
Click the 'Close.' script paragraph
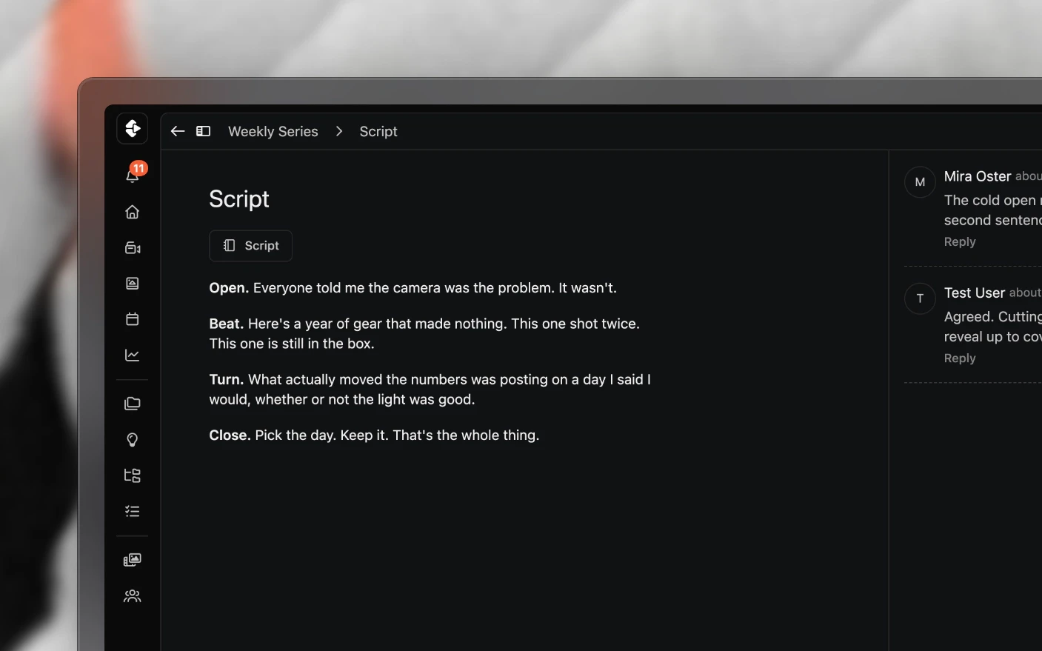374,435
